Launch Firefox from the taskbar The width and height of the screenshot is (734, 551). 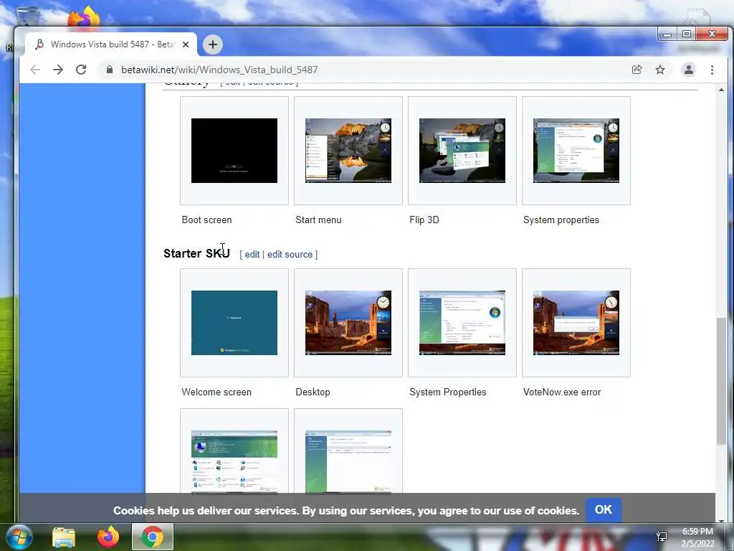tap(108, 537)
